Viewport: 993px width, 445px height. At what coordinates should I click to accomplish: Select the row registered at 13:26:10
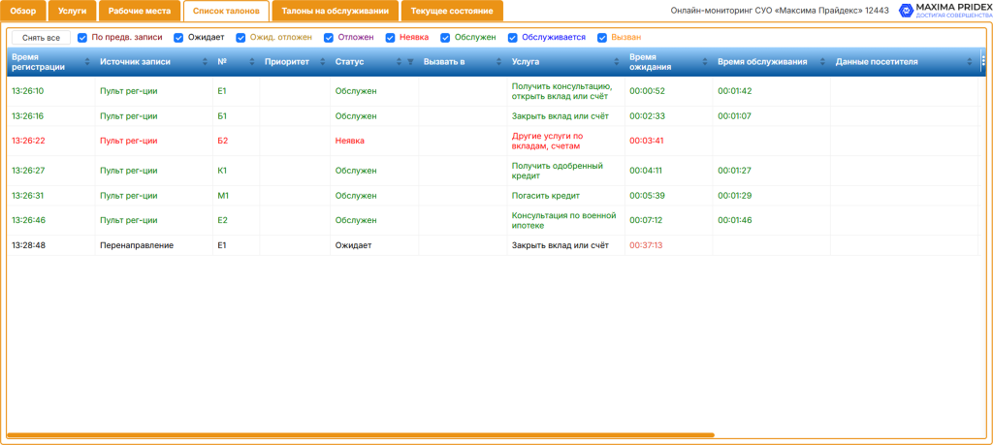click(x=493, y=91)
